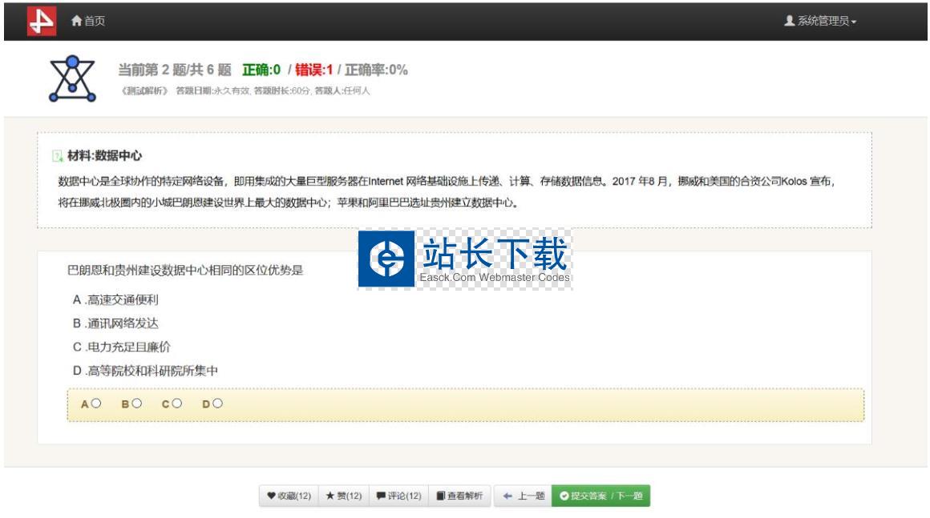Submit with 提交答案 / 下一题
Screen dimensions: 930x518
click(600, 496)
